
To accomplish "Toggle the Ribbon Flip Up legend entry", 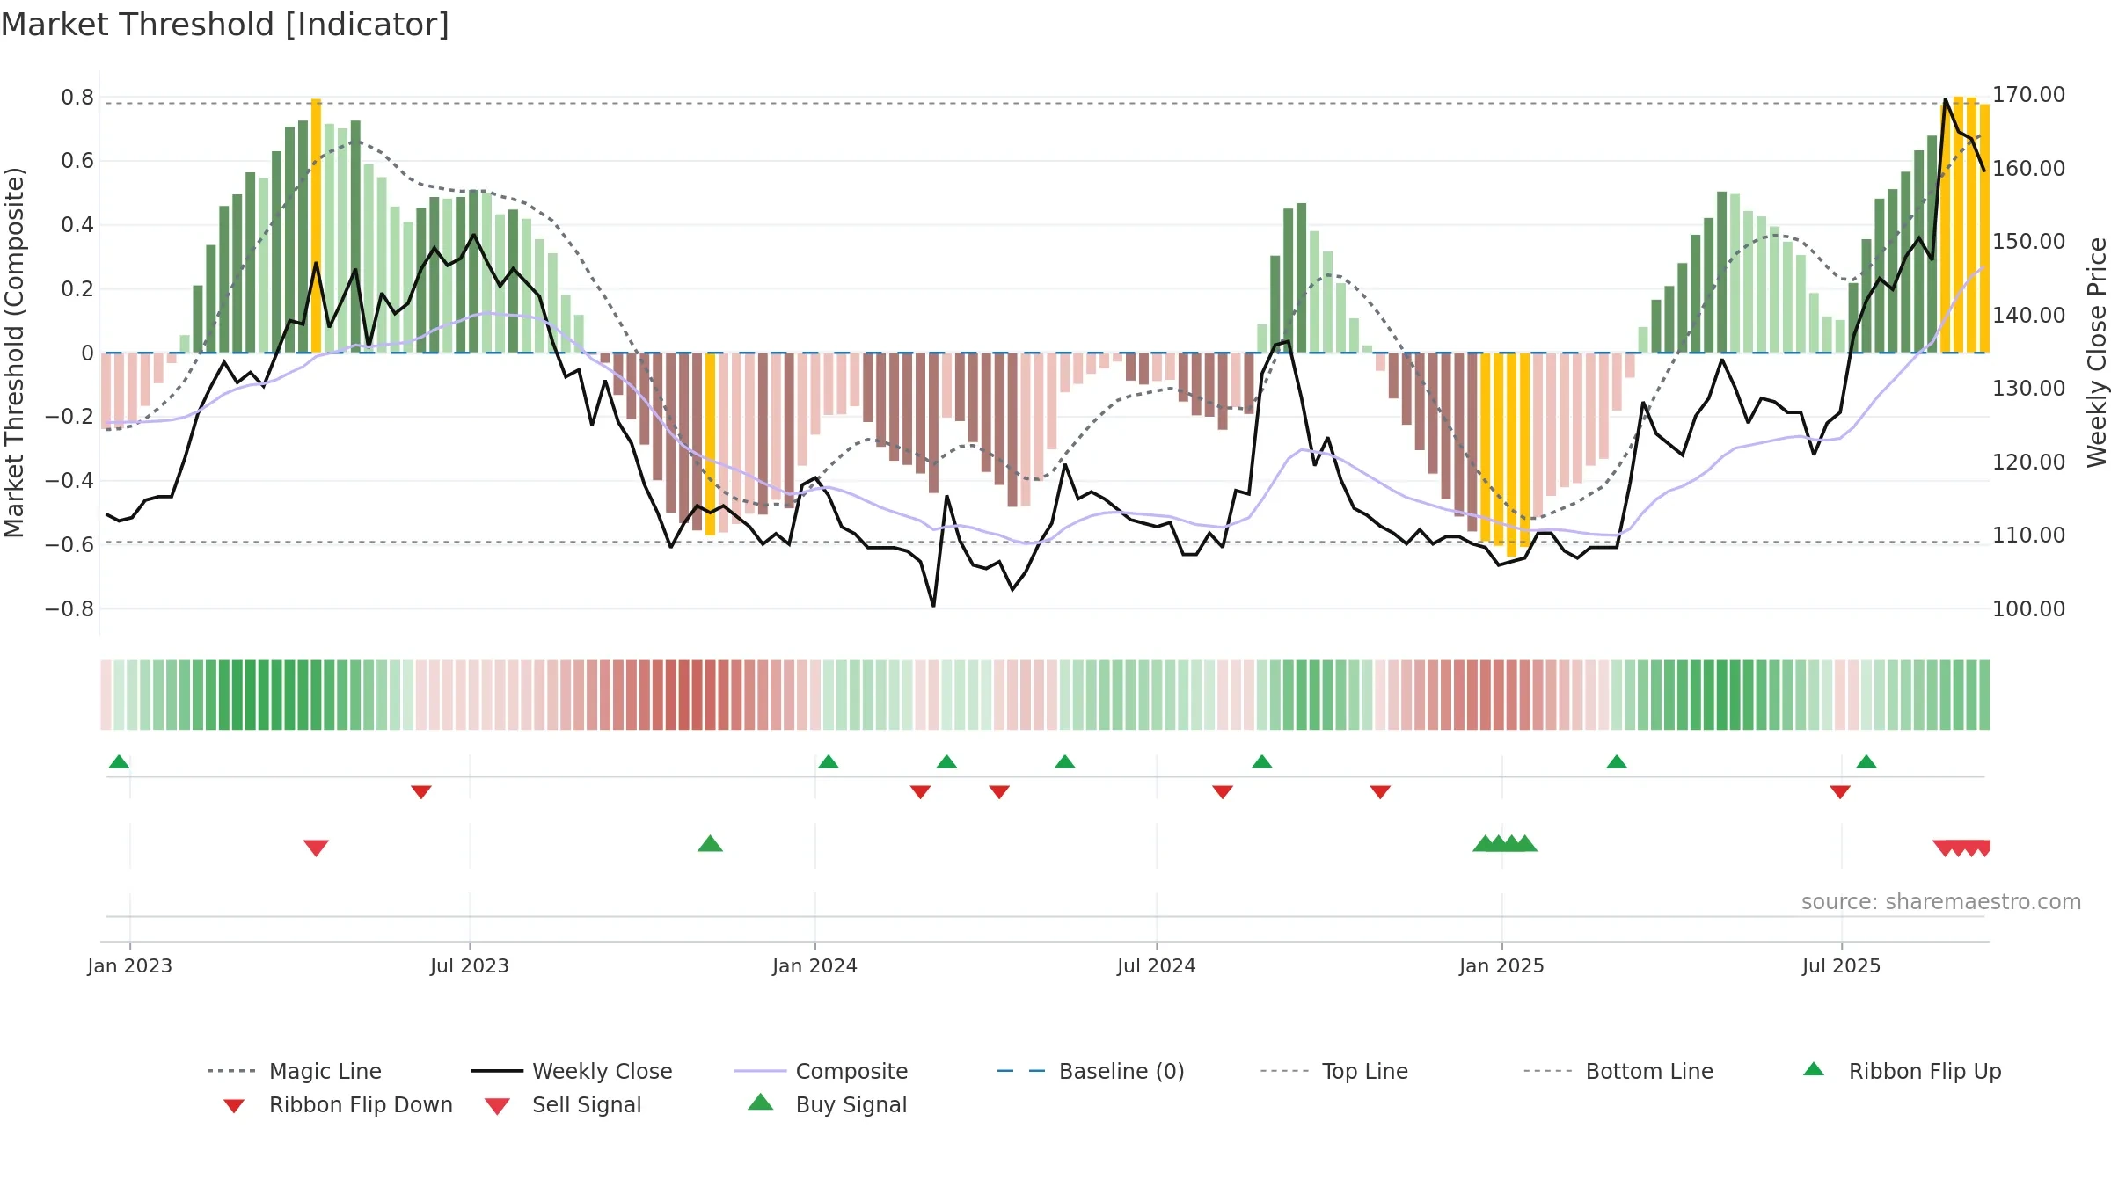I will (x=1902, y=1071).
